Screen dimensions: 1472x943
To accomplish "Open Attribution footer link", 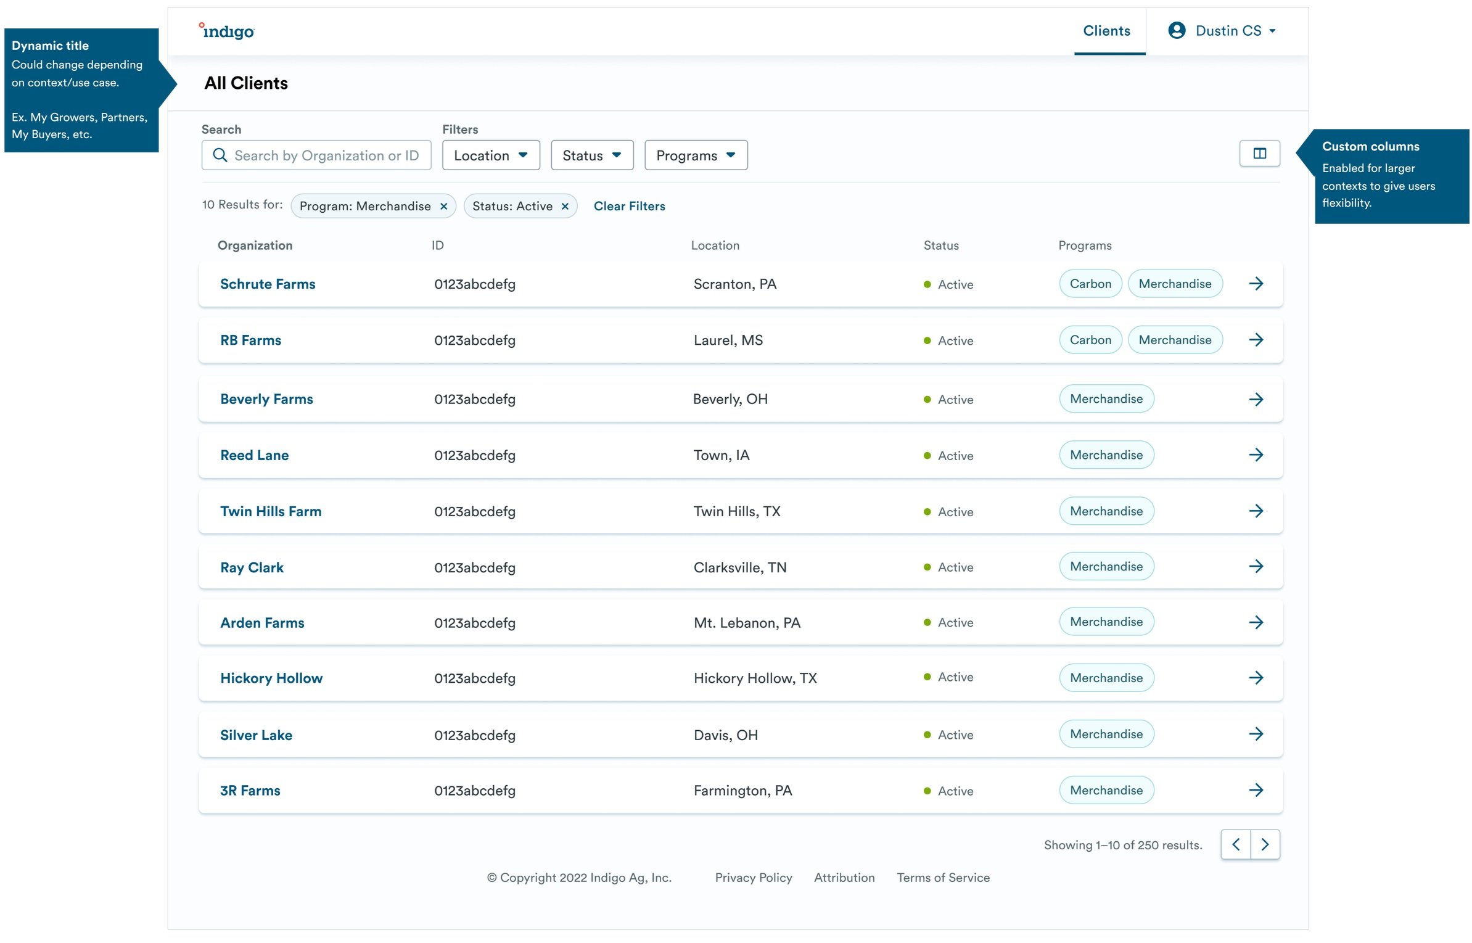I will click(x=844, y=878).
